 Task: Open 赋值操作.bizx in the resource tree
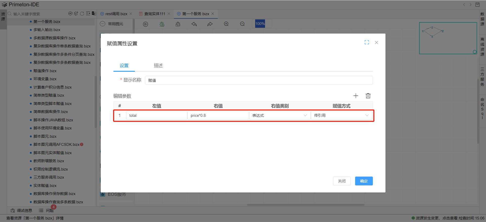coord(45,71)
